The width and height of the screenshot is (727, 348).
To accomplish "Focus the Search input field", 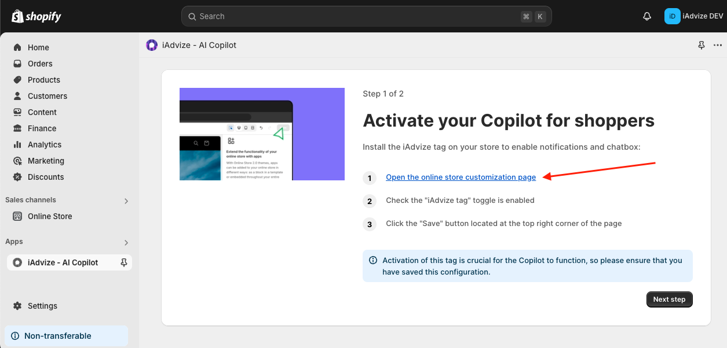I will [366, 16].
